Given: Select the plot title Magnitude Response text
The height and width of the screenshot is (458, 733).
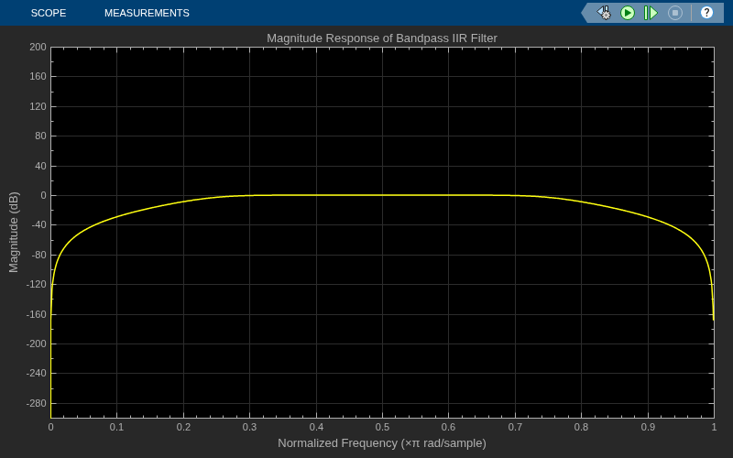Looking at the screenshot, I should (382, 38).
